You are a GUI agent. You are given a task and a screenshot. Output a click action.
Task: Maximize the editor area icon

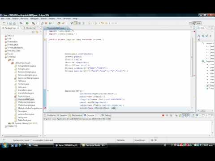click(194, 28)
